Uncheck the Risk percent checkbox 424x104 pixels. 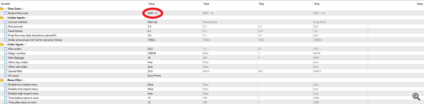coord(6,26)
